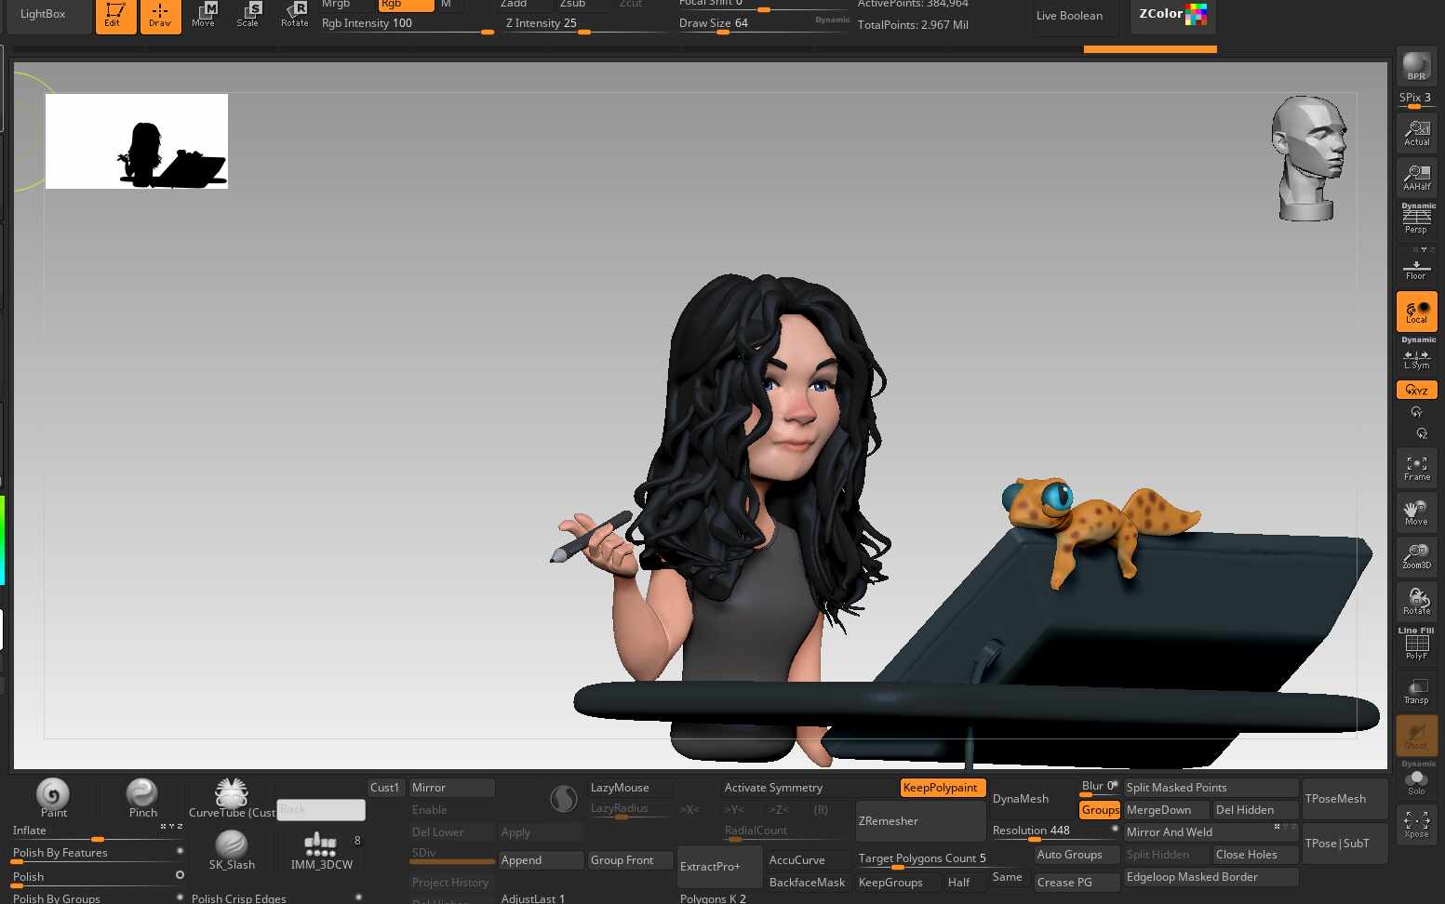Toggle the Persp perspective view
The width and height of the screenshot is (1445, 904).
pos(1416,219)
